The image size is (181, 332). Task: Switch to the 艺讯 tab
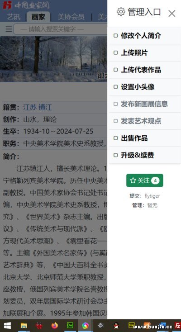coord(14,17)
